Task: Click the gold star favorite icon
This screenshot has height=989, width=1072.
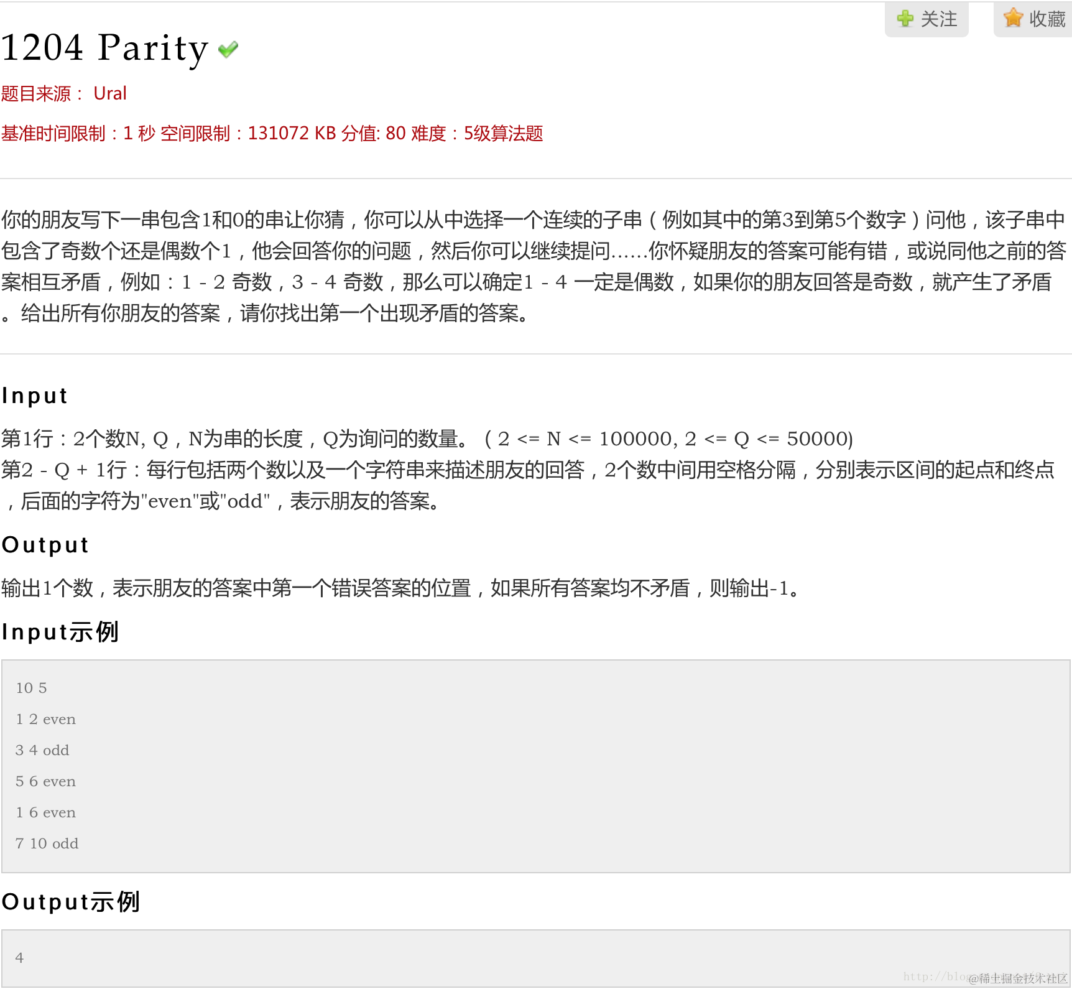Action: tap(1013, 18)
